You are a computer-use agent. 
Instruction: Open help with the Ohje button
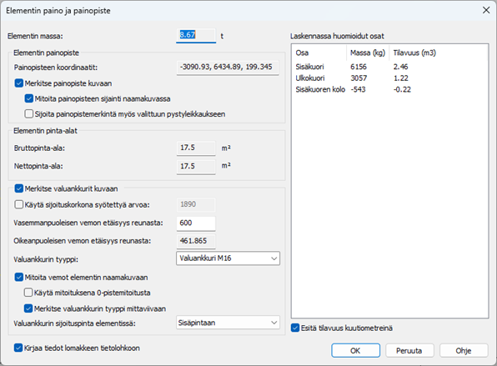coord(464,350)
